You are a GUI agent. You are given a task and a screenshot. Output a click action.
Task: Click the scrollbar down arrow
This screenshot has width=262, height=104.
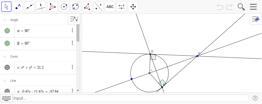(x=78, y=90)
